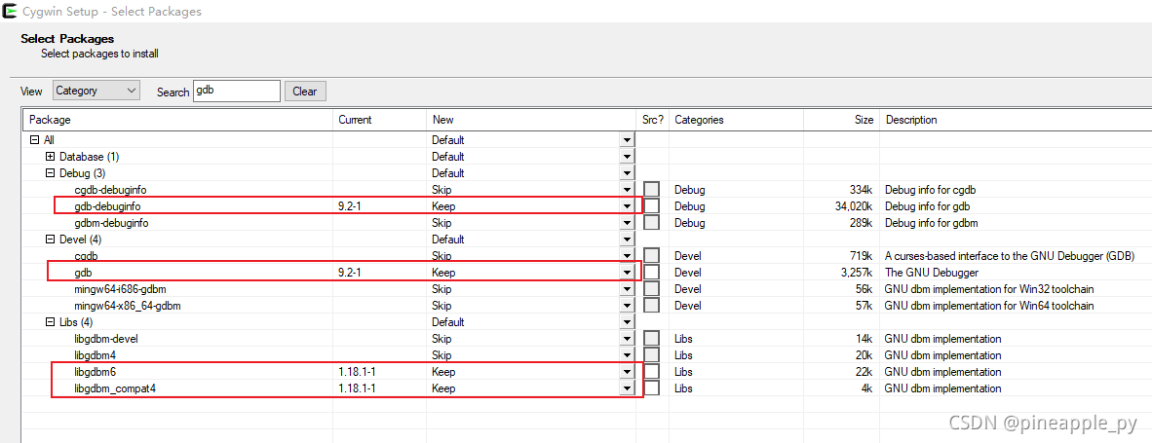Click the New column header
Screen dimensions: 1152x443
(531, 120)
